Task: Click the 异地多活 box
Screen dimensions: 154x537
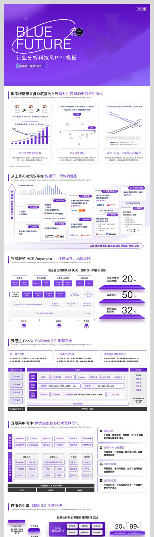Action: [x=33, y=438]
